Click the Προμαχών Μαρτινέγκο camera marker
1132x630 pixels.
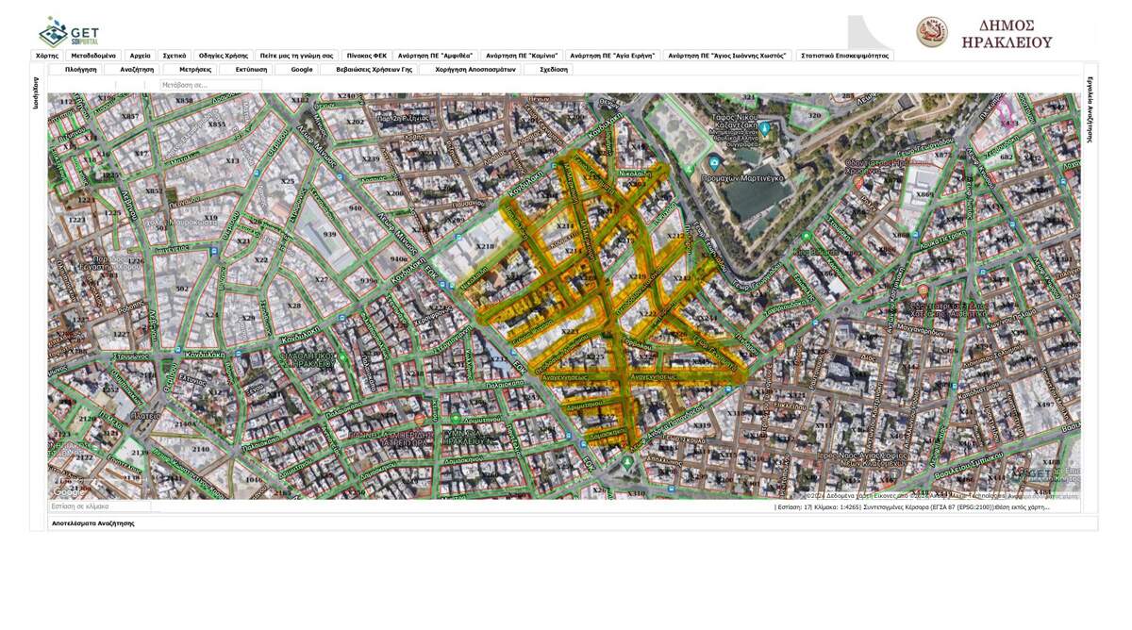715,163
